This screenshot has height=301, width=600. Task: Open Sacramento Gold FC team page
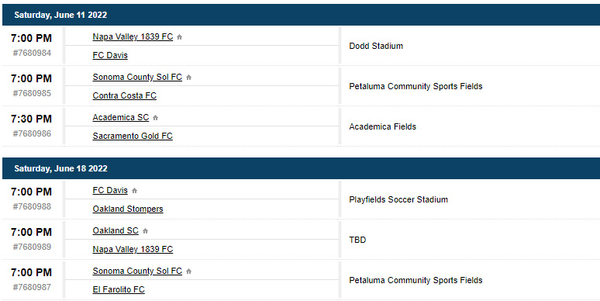tap(133, 136)
